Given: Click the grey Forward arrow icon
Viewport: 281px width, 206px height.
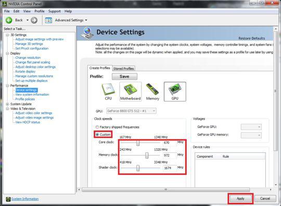Looking at the screenshot, I should click(34, 20).
